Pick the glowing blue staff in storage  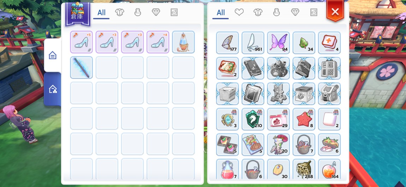click(x=81, y=67)
